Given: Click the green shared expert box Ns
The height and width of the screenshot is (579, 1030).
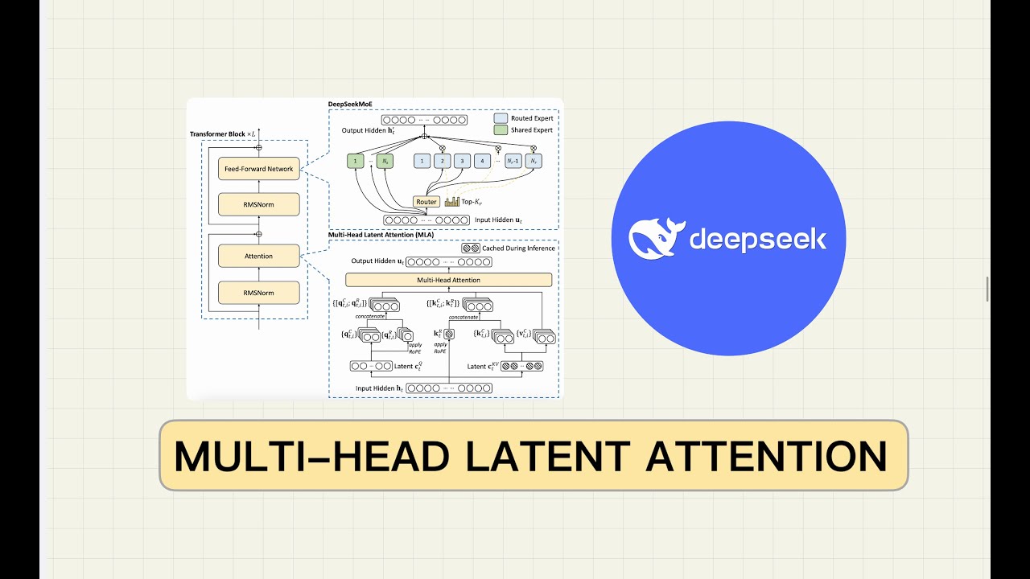Looking at the screenshot, I should (x=386, y=161).
